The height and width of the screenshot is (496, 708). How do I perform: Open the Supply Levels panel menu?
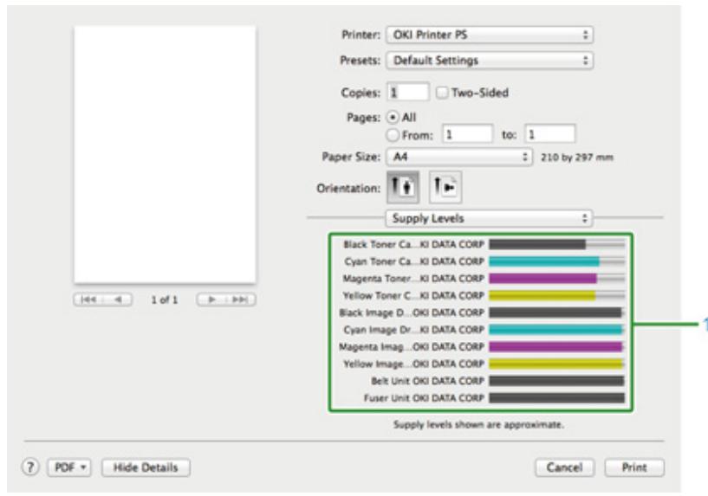pyautogui.click(x=490, y=219)
